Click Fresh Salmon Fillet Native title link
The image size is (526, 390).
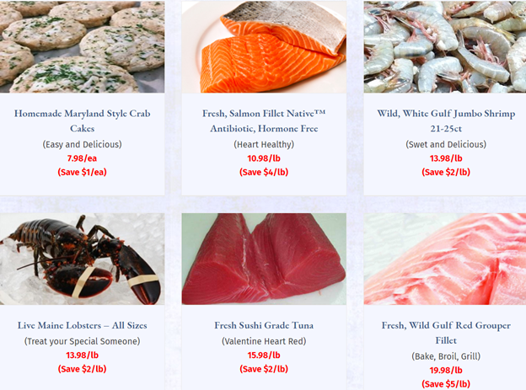(264, 120)
